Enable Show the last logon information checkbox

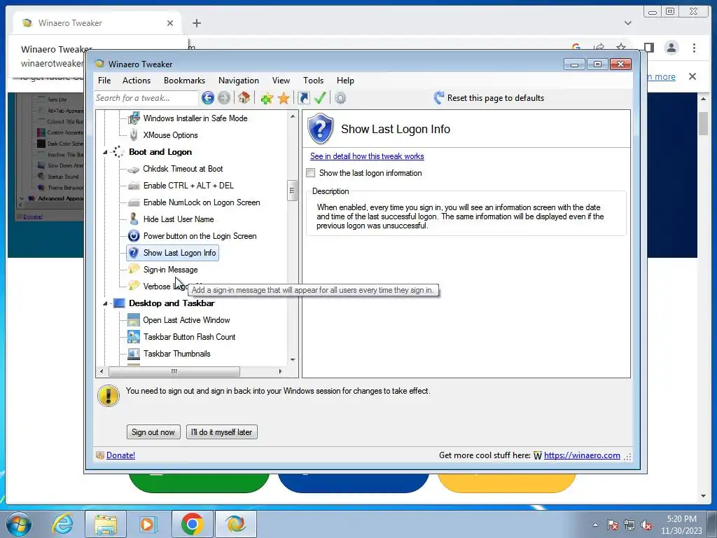tap(311, 173)
